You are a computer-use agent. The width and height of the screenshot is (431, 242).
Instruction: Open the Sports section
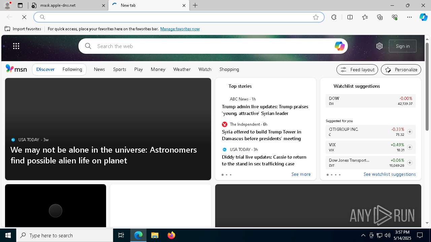(120, 69)
